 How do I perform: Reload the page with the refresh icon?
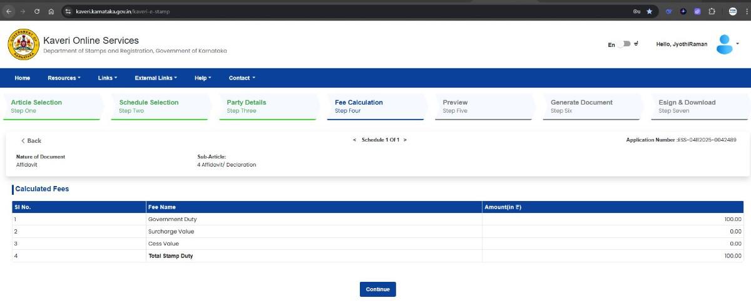[37, 11]
